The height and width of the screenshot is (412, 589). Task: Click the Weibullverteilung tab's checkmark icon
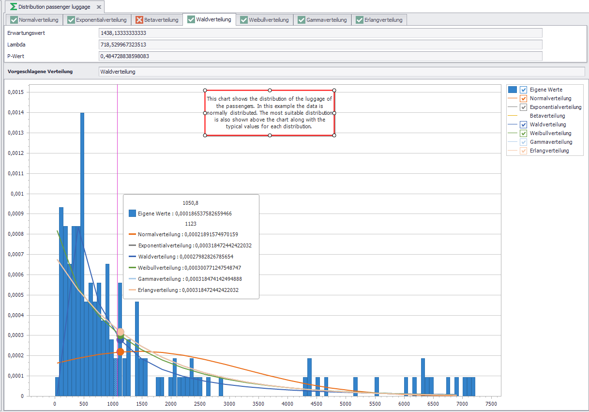pos(244,20)
